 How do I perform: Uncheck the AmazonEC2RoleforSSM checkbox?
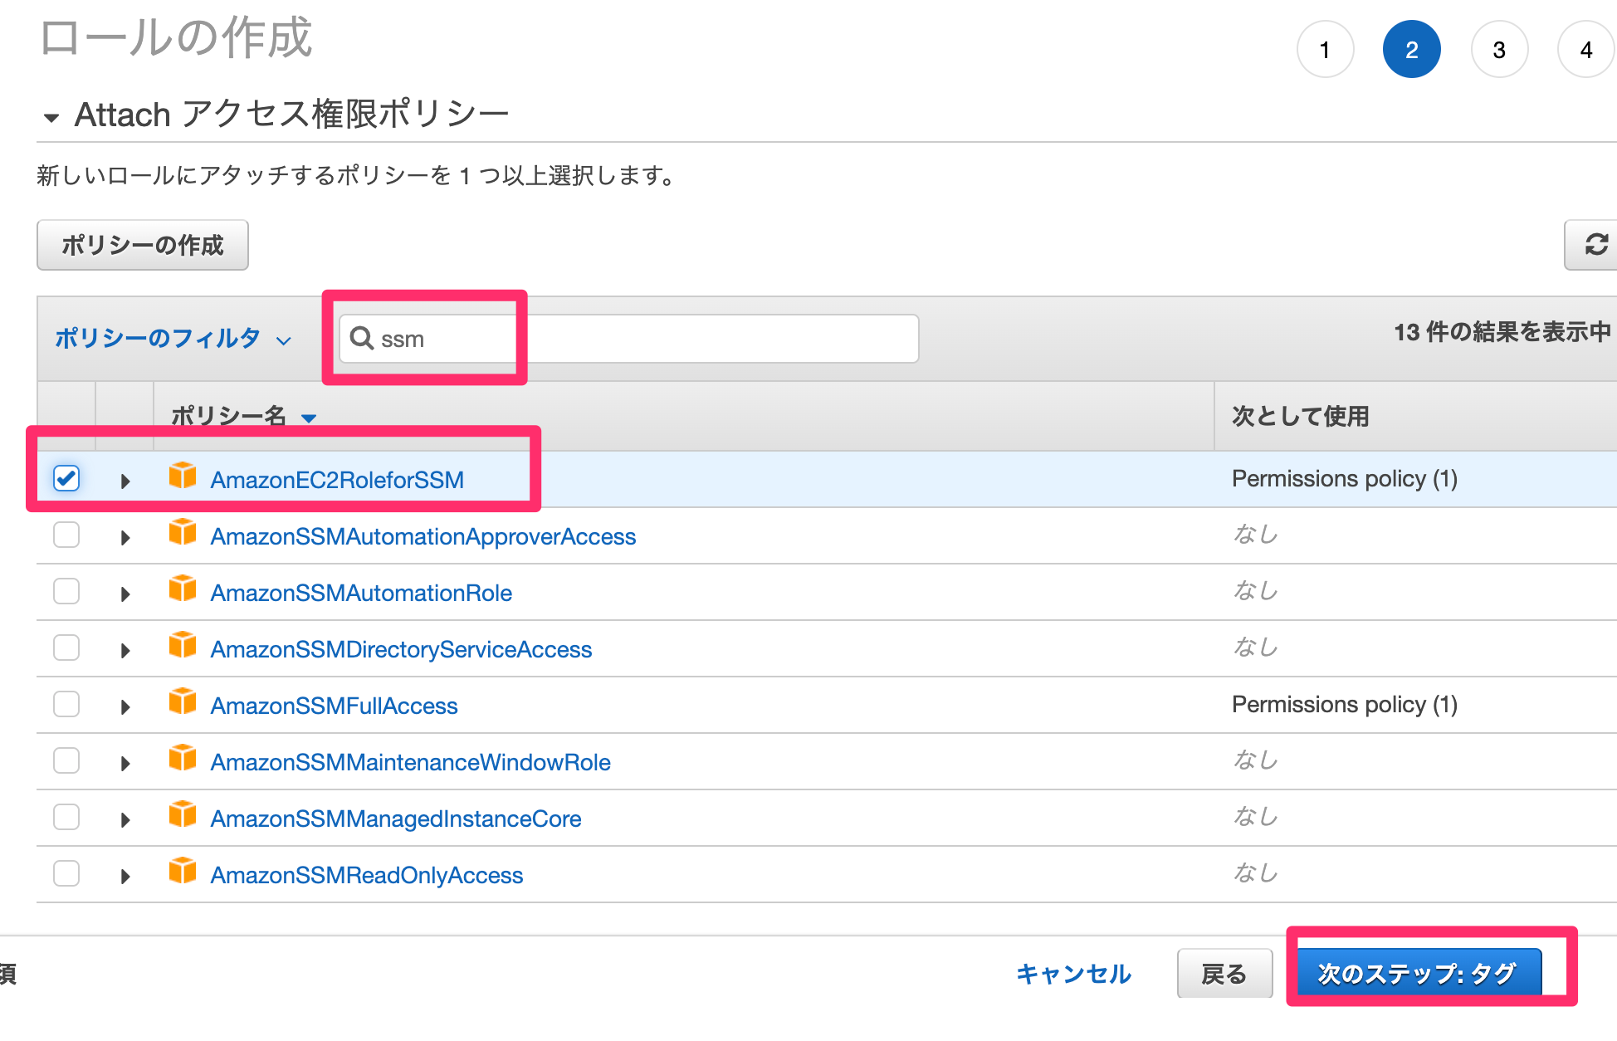point(66,478)
